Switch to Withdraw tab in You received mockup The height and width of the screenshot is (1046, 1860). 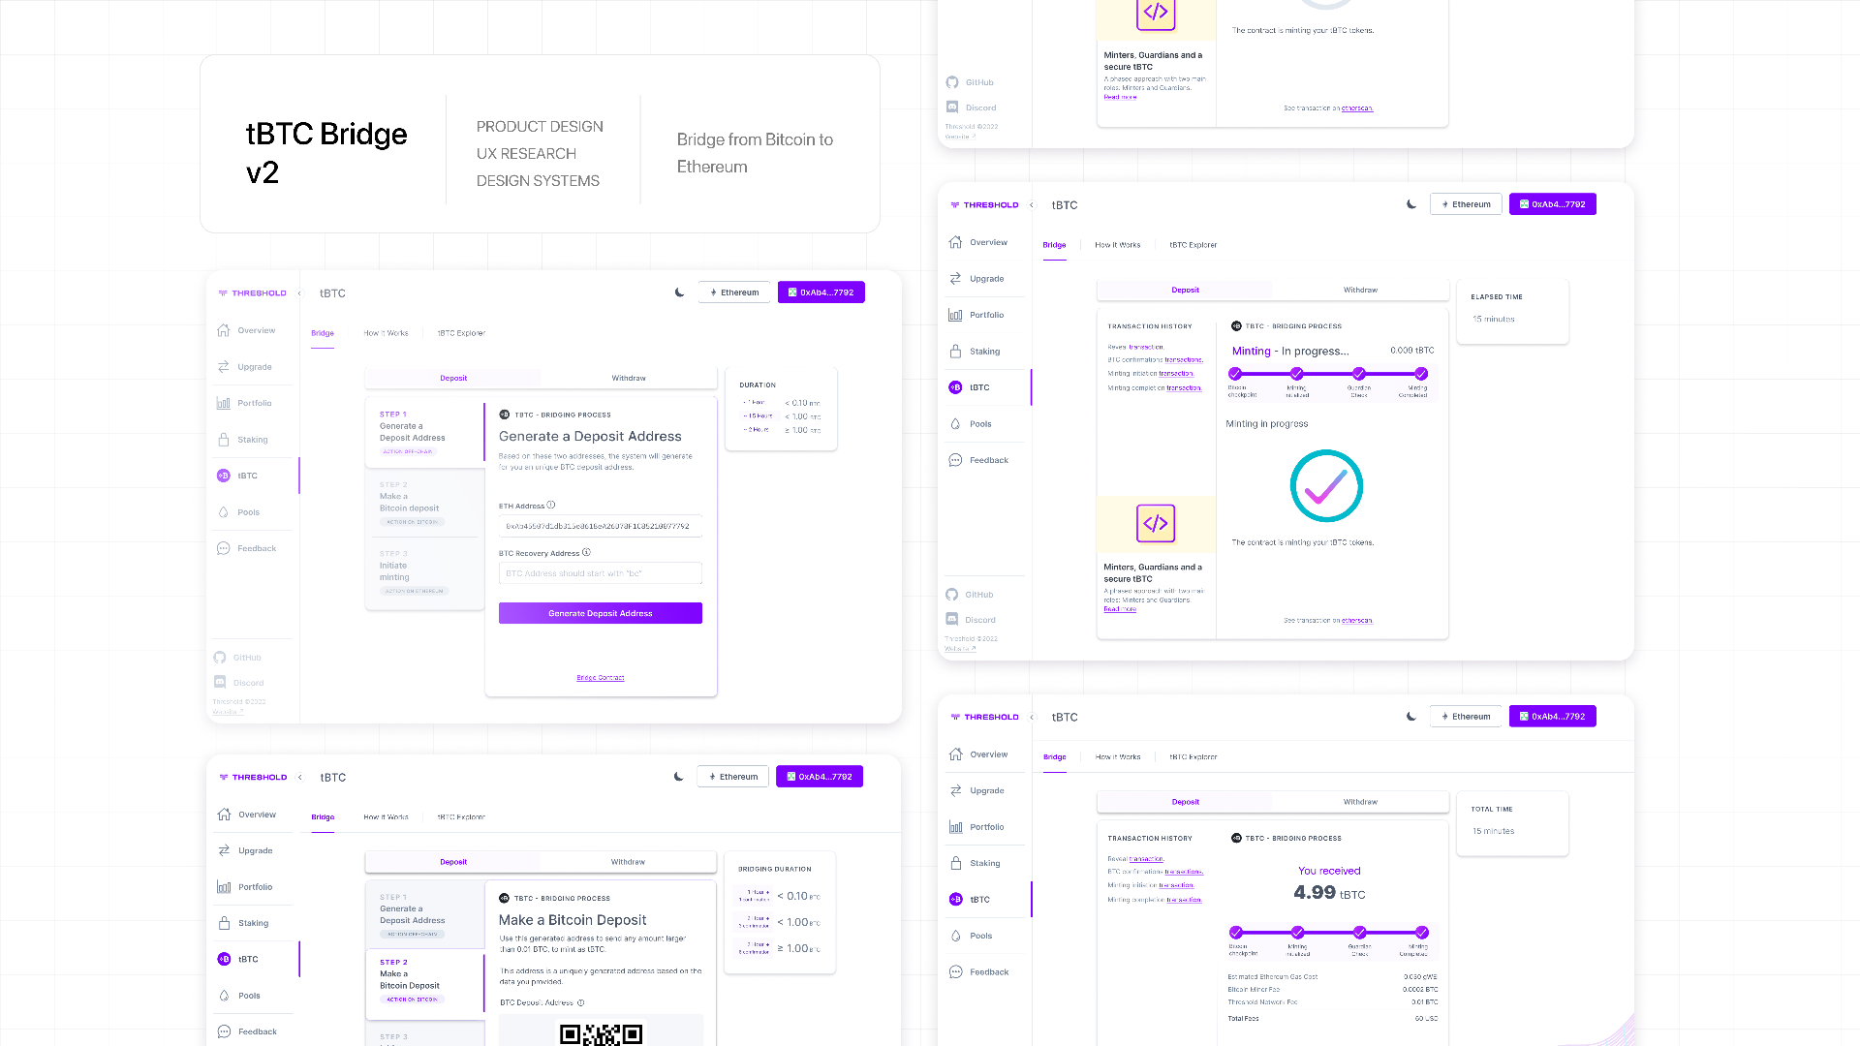coord(1360,802)
